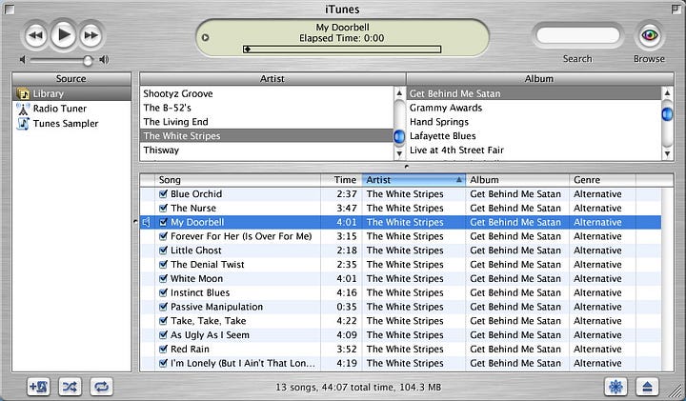Sort by the Song column header

237,180
